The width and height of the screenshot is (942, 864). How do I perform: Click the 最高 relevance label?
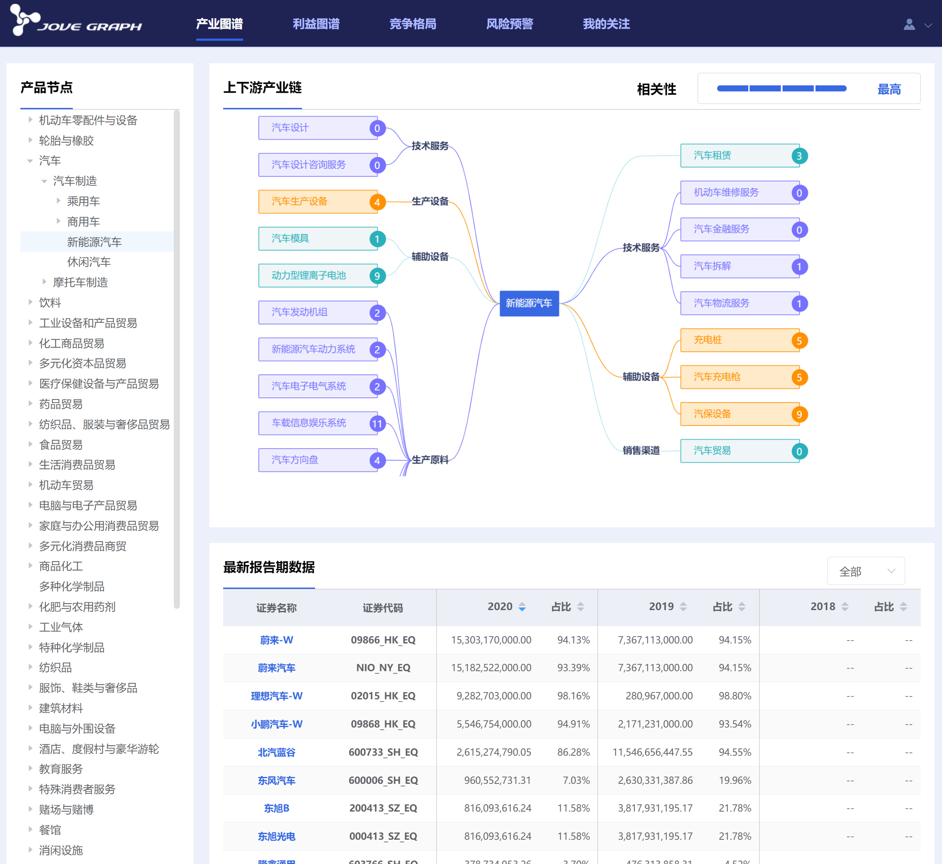(889, 89)
